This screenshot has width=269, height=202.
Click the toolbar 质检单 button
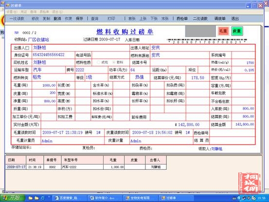click(182, 18)
